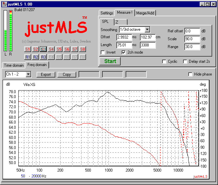Select memory slot S3
This screenshot has height=185, width=218.
tap(43, 49)
